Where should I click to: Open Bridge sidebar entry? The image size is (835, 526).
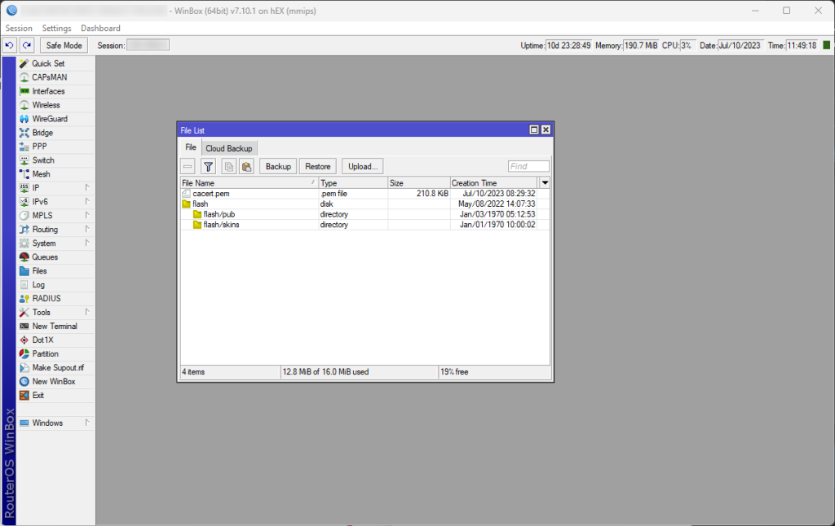click(x=56, y=133)
